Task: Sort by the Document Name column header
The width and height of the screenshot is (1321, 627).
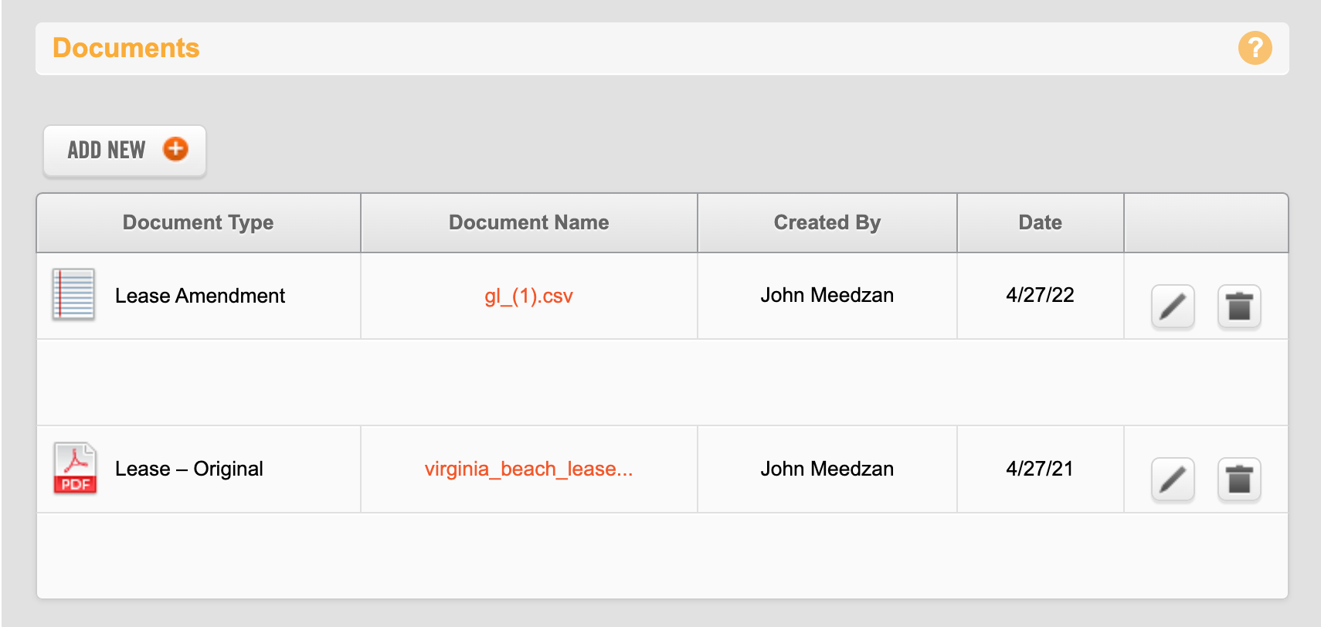Action: point(528,222)
